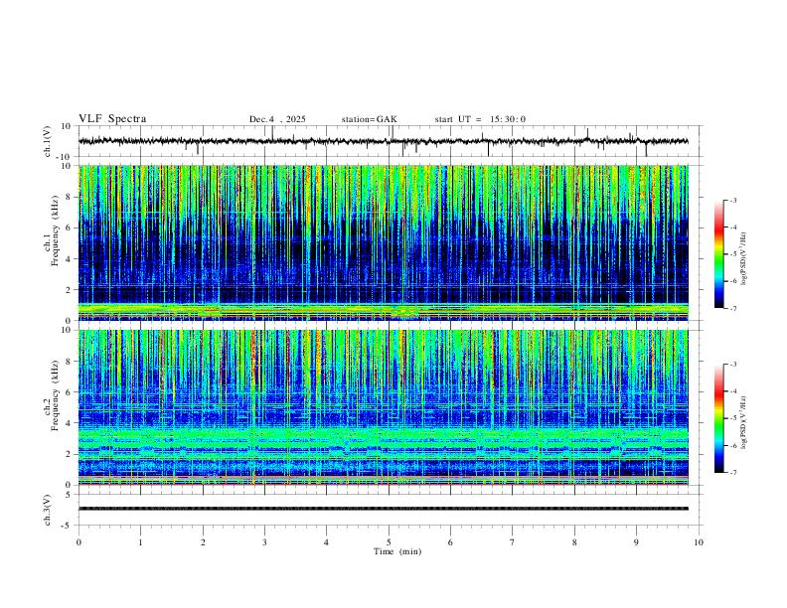Click the "4" kHz tick of ch.2 spectrogram
The width and height of the screenshot is (787, 608).
69,423
